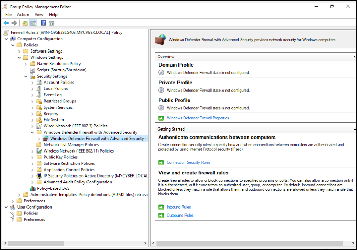Viewport: 357px width, 250px height.
Task: Collapse the Windows Settings node
Action: tap(20, 57)
